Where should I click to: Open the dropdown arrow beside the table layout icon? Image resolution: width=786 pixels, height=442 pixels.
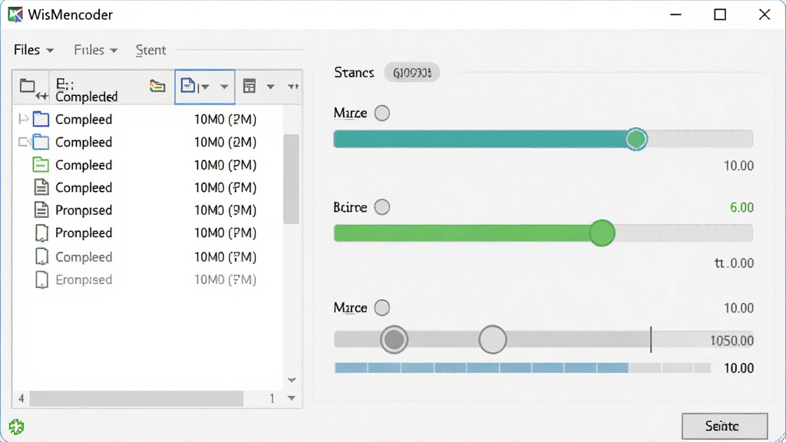271,87
